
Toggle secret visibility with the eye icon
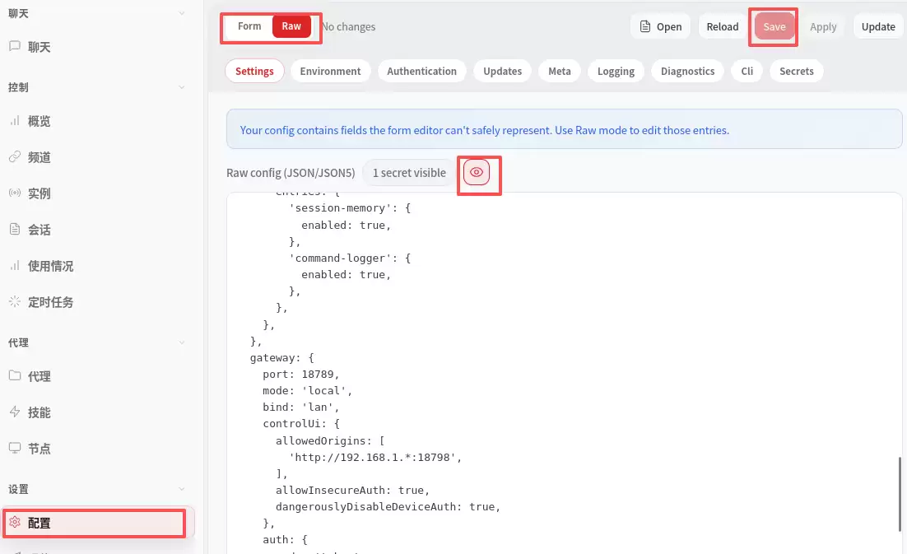(x=477, y=173)
